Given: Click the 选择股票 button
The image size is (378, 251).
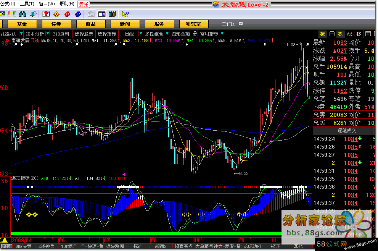Looking at the screenshot, I should pos(84,34).
